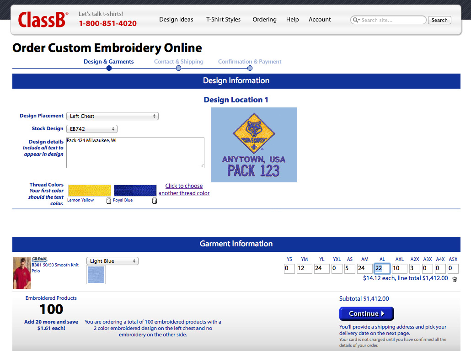Image resolution: width=471 pixels, height=351 pixels.
Task: Click the search magnifier icon
Action: point(356,20)
